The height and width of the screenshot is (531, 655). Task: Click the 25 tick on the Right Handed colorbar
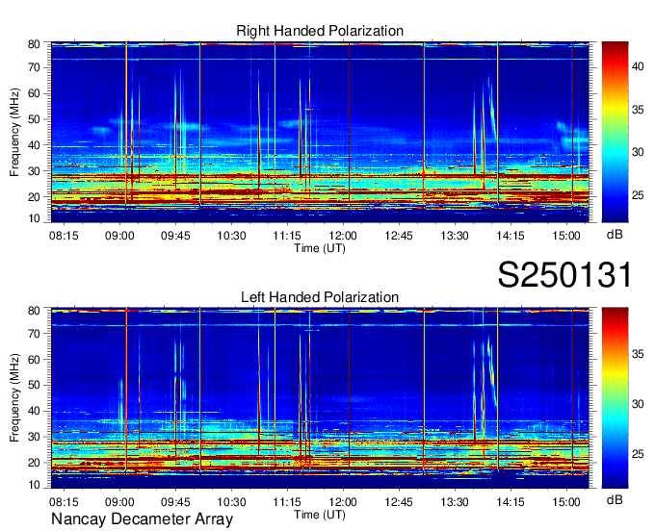click(638, 195)
